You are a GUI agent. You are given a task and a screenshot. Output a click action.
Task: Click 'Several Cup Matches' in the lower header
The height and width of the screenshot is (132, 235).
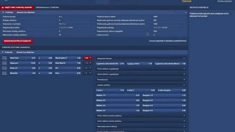25,52
